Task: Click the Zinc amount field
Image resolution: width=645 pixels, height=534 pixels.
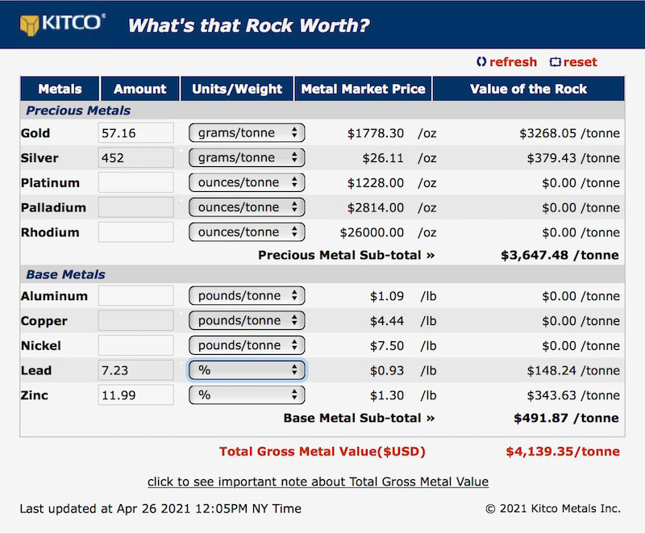Action: point(135,395)
